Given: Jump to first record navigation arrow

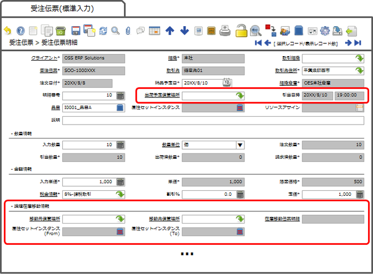Looking at the screenshot, I should [x=258, y=43].
